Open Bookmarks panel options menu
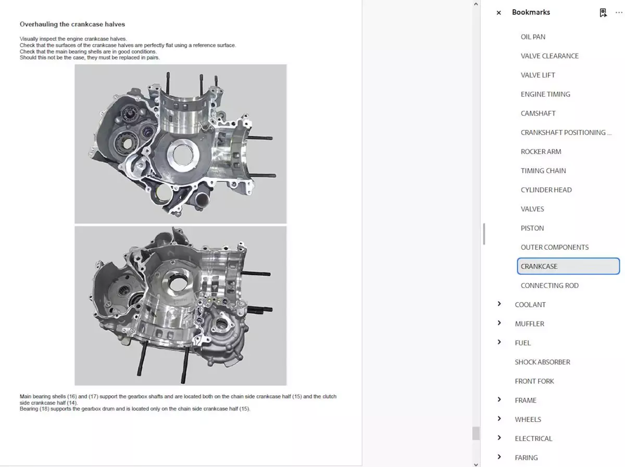The image size is (625, 467). pyautogui.click(x=619, y=12)
